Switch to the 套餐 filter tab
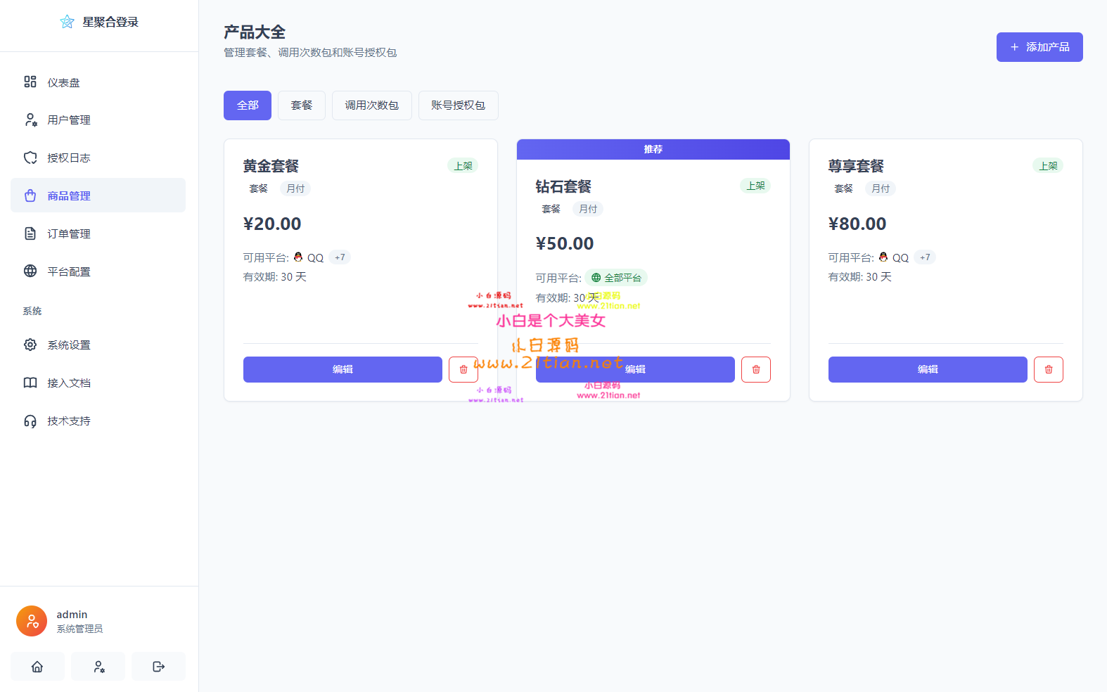1107x692 pixels. tap(302, 105)
